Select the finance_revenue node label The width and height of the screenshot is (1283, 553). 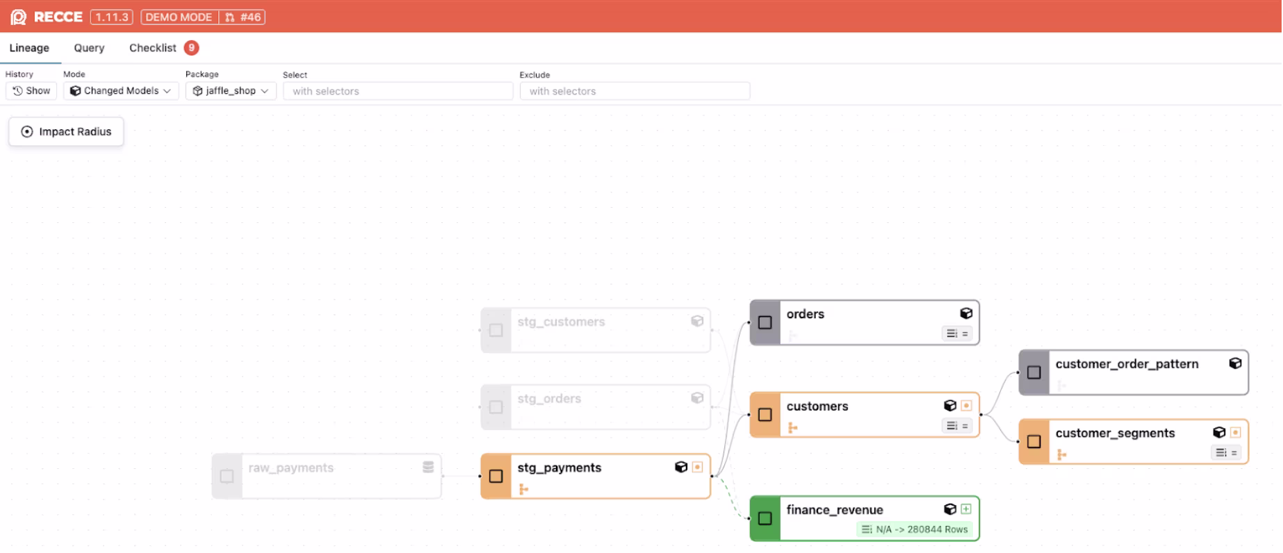(x=835, y=510)
